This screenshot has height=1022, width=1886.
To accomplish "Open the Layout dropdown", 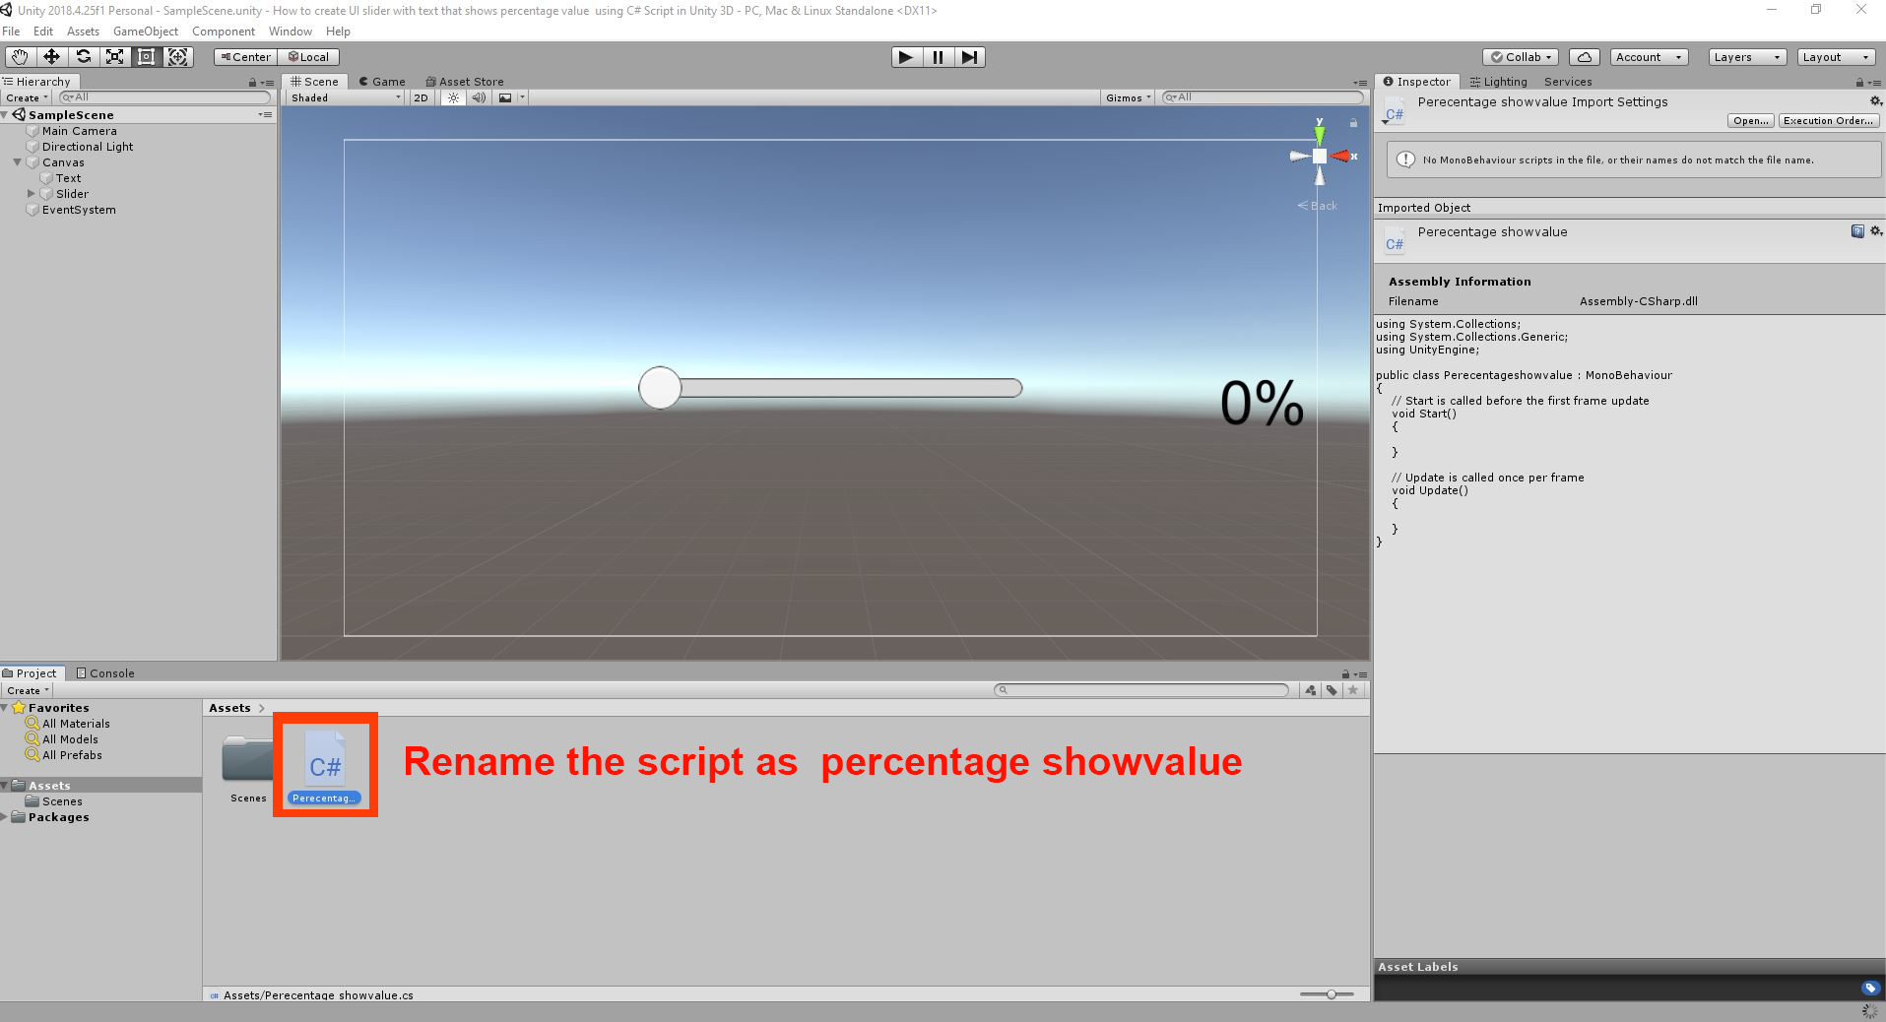I will pyautogui.click(x=1835, y=57).
